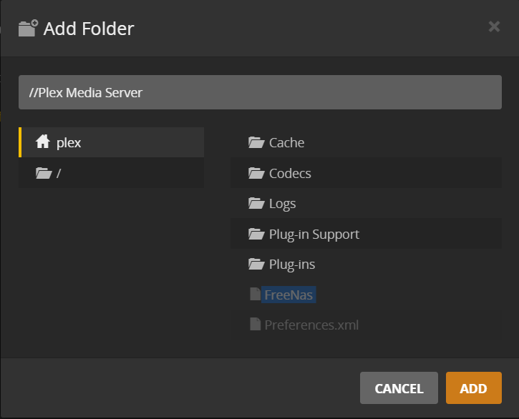
Task: Click the Plug-ins folder icon
Action: click(x=256, y=265)
